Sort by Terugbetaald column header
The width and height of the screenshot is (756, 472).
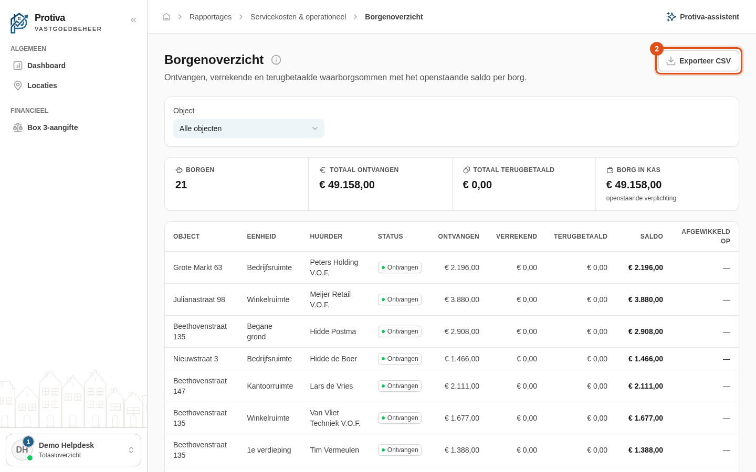pos(581,237)
